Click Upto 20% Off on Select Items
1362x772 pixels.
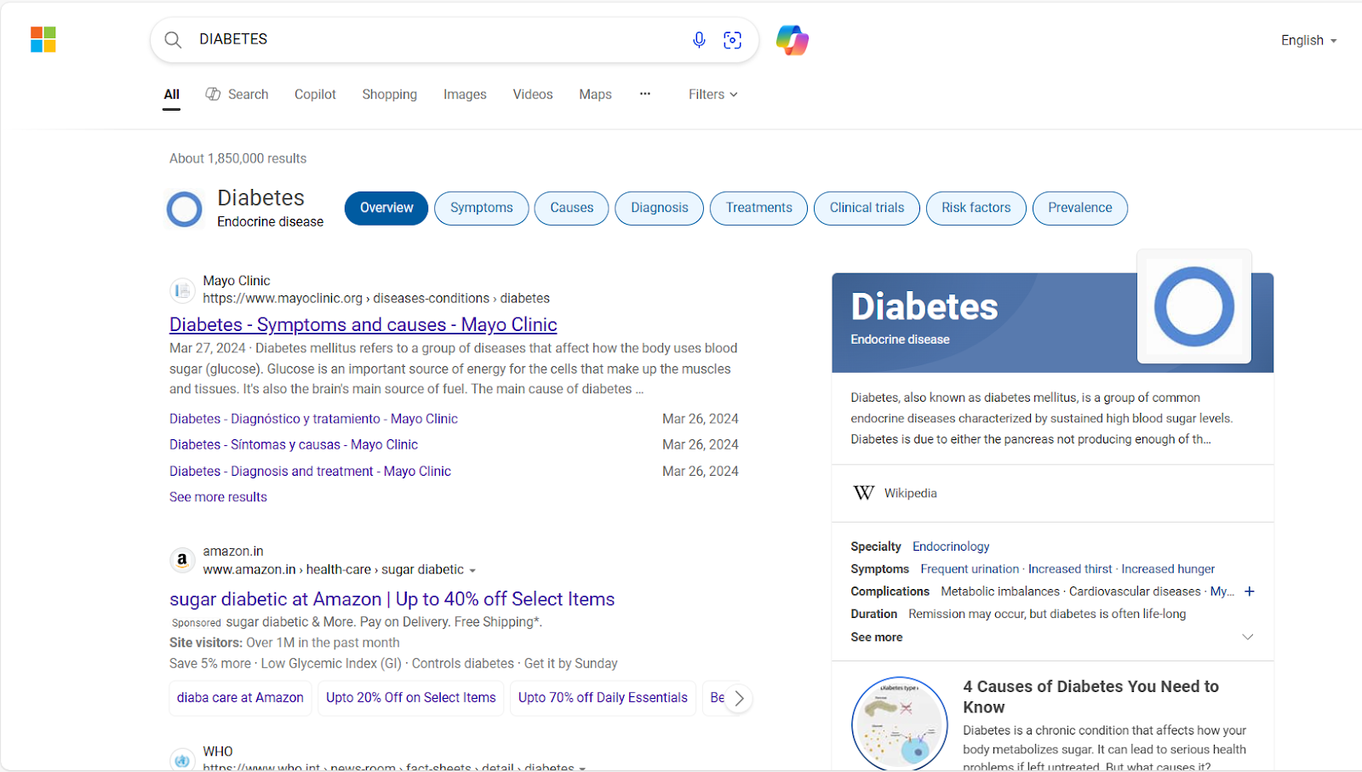tap(411, 698)
